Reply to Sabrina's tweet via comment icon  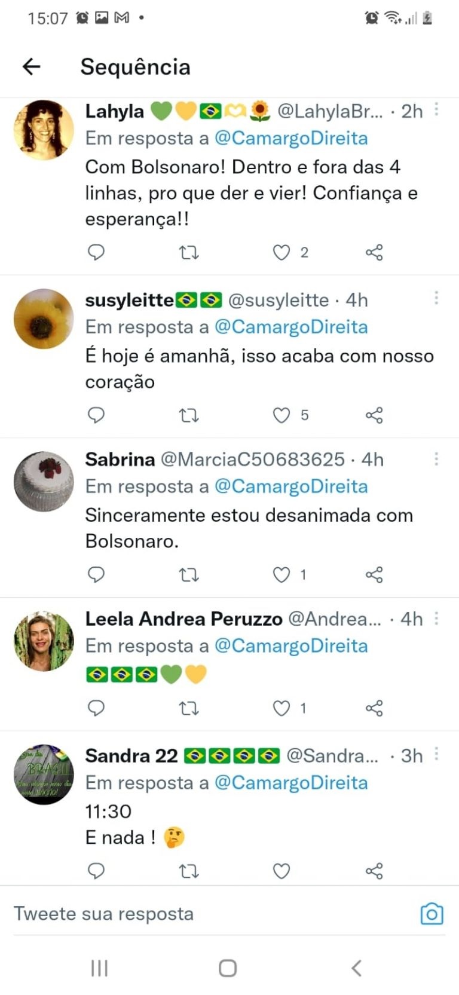96,575
